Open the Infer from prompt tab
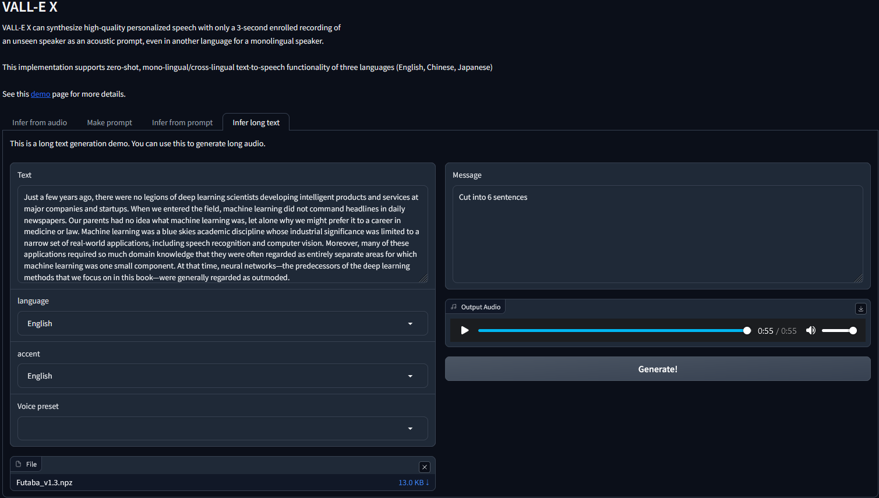The height and width of the screenshot is (498, 879). (182, 122)
